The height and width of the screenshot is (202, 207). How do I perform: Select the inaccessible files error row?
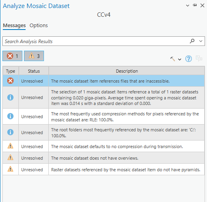103,81
